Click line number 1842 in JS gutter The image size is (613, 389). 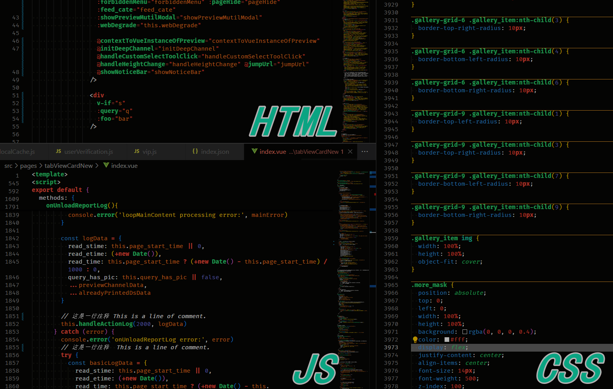pos(12,238)
